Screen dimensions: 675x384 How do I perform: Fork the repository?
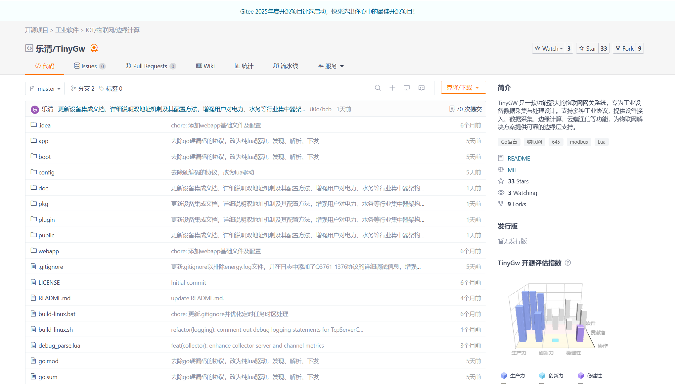point(625,48)
